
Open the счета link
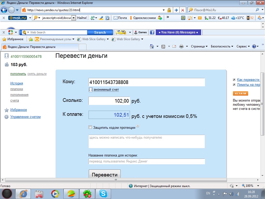click(14, 101)
